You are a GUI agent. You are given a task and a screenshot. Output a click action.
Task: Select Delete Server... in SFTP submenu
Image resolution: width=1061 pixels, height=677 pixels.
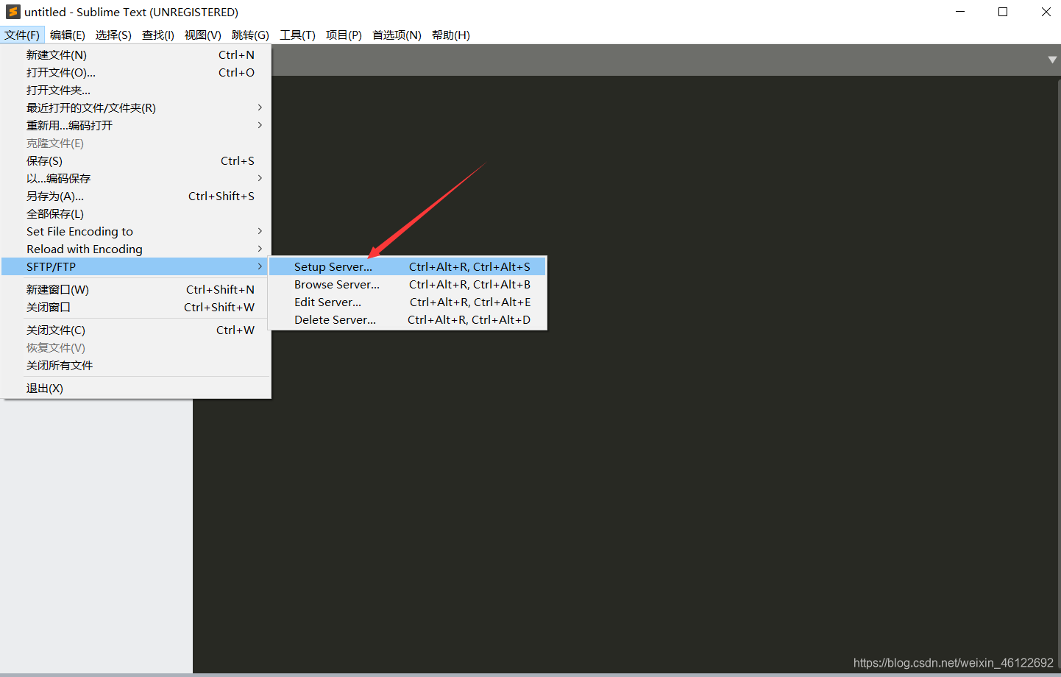point(408,320)
